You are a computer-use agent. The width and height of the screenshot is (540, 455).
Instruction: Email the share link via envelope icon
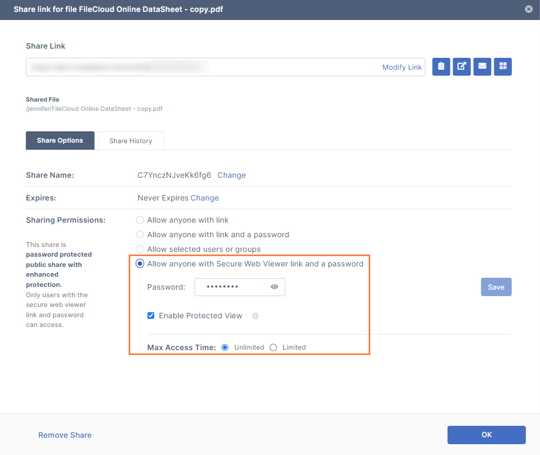pos(482,66)
